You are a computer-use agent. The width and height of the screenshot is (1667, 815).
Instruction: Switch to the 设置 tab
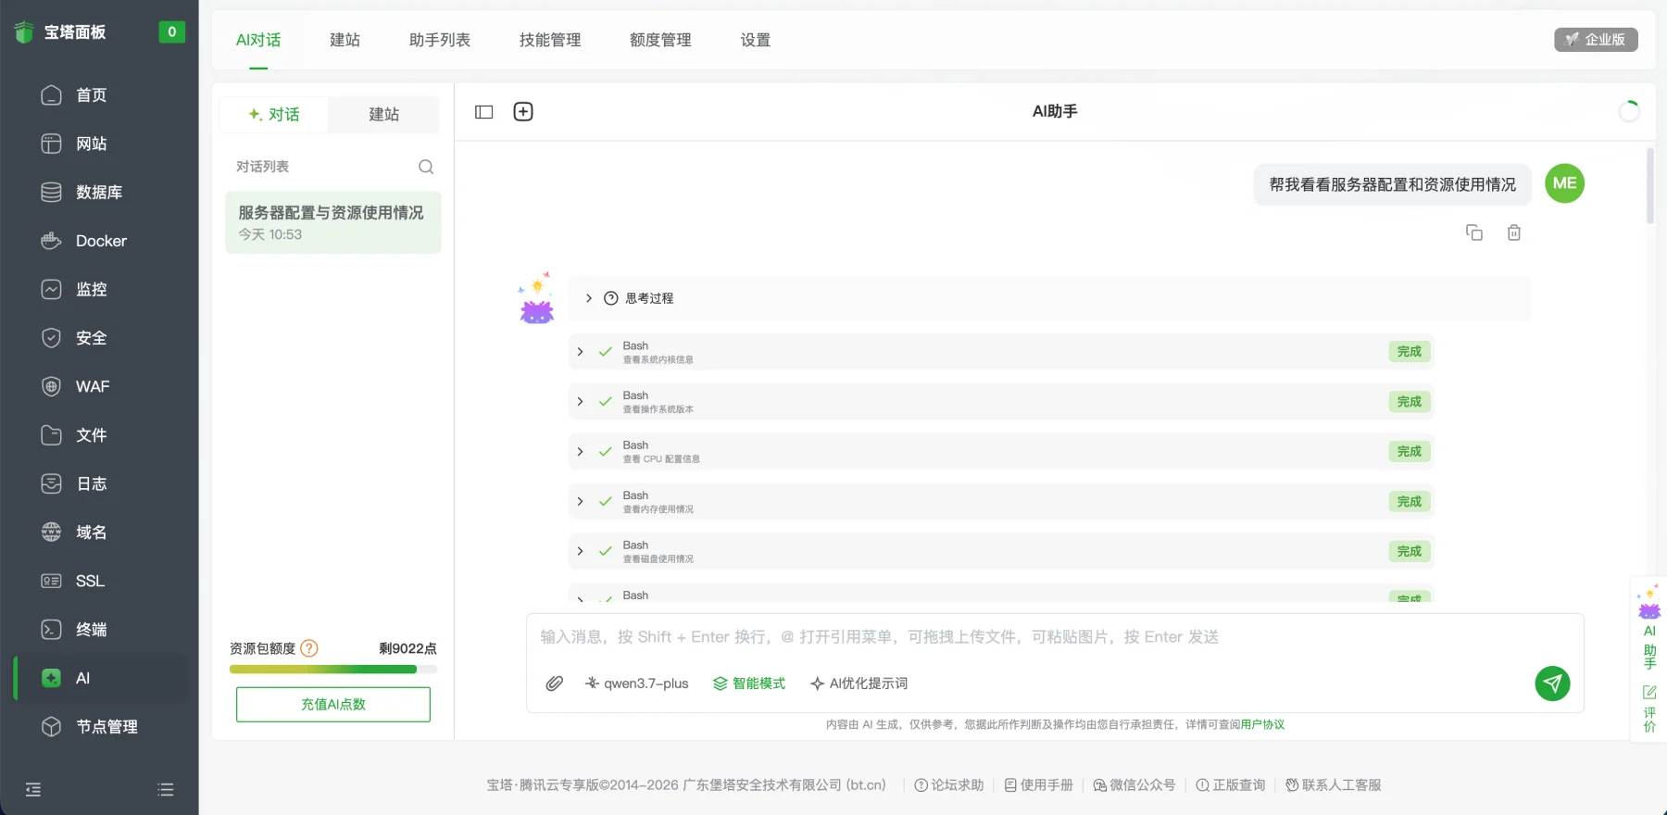click(x=756, y=40)
